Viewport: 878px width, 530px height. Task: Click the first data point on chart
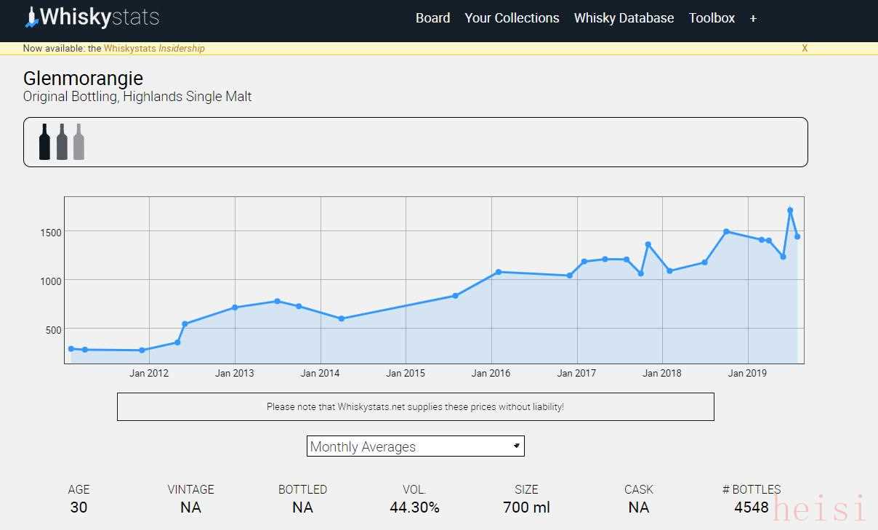coord(71,349)
